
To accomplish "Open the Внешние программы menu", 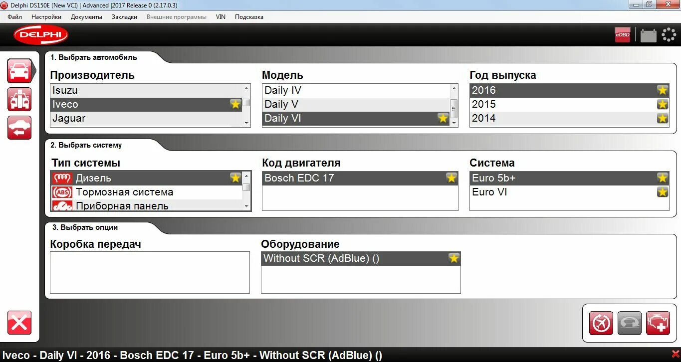I will [x=177, y=17].
